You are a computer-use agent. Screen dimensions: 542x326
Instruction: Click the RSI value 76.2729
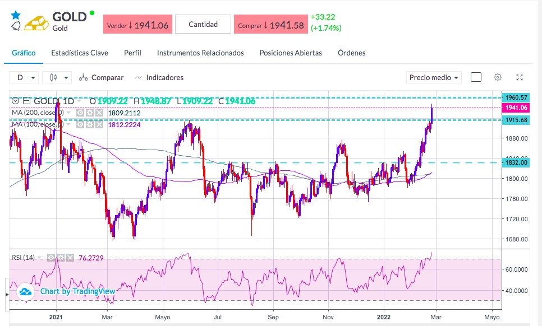91,258
